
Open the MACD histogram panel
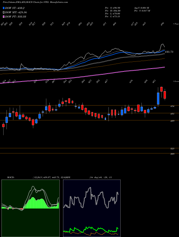[30, 208]
